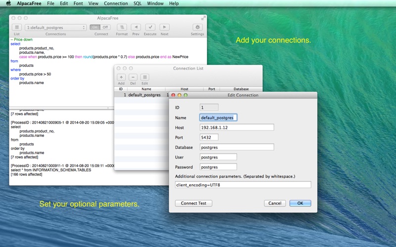Screen dimensions: 396x247
Task: Click the Format SQL toolbar icon
Action: [x=122, y=27]
